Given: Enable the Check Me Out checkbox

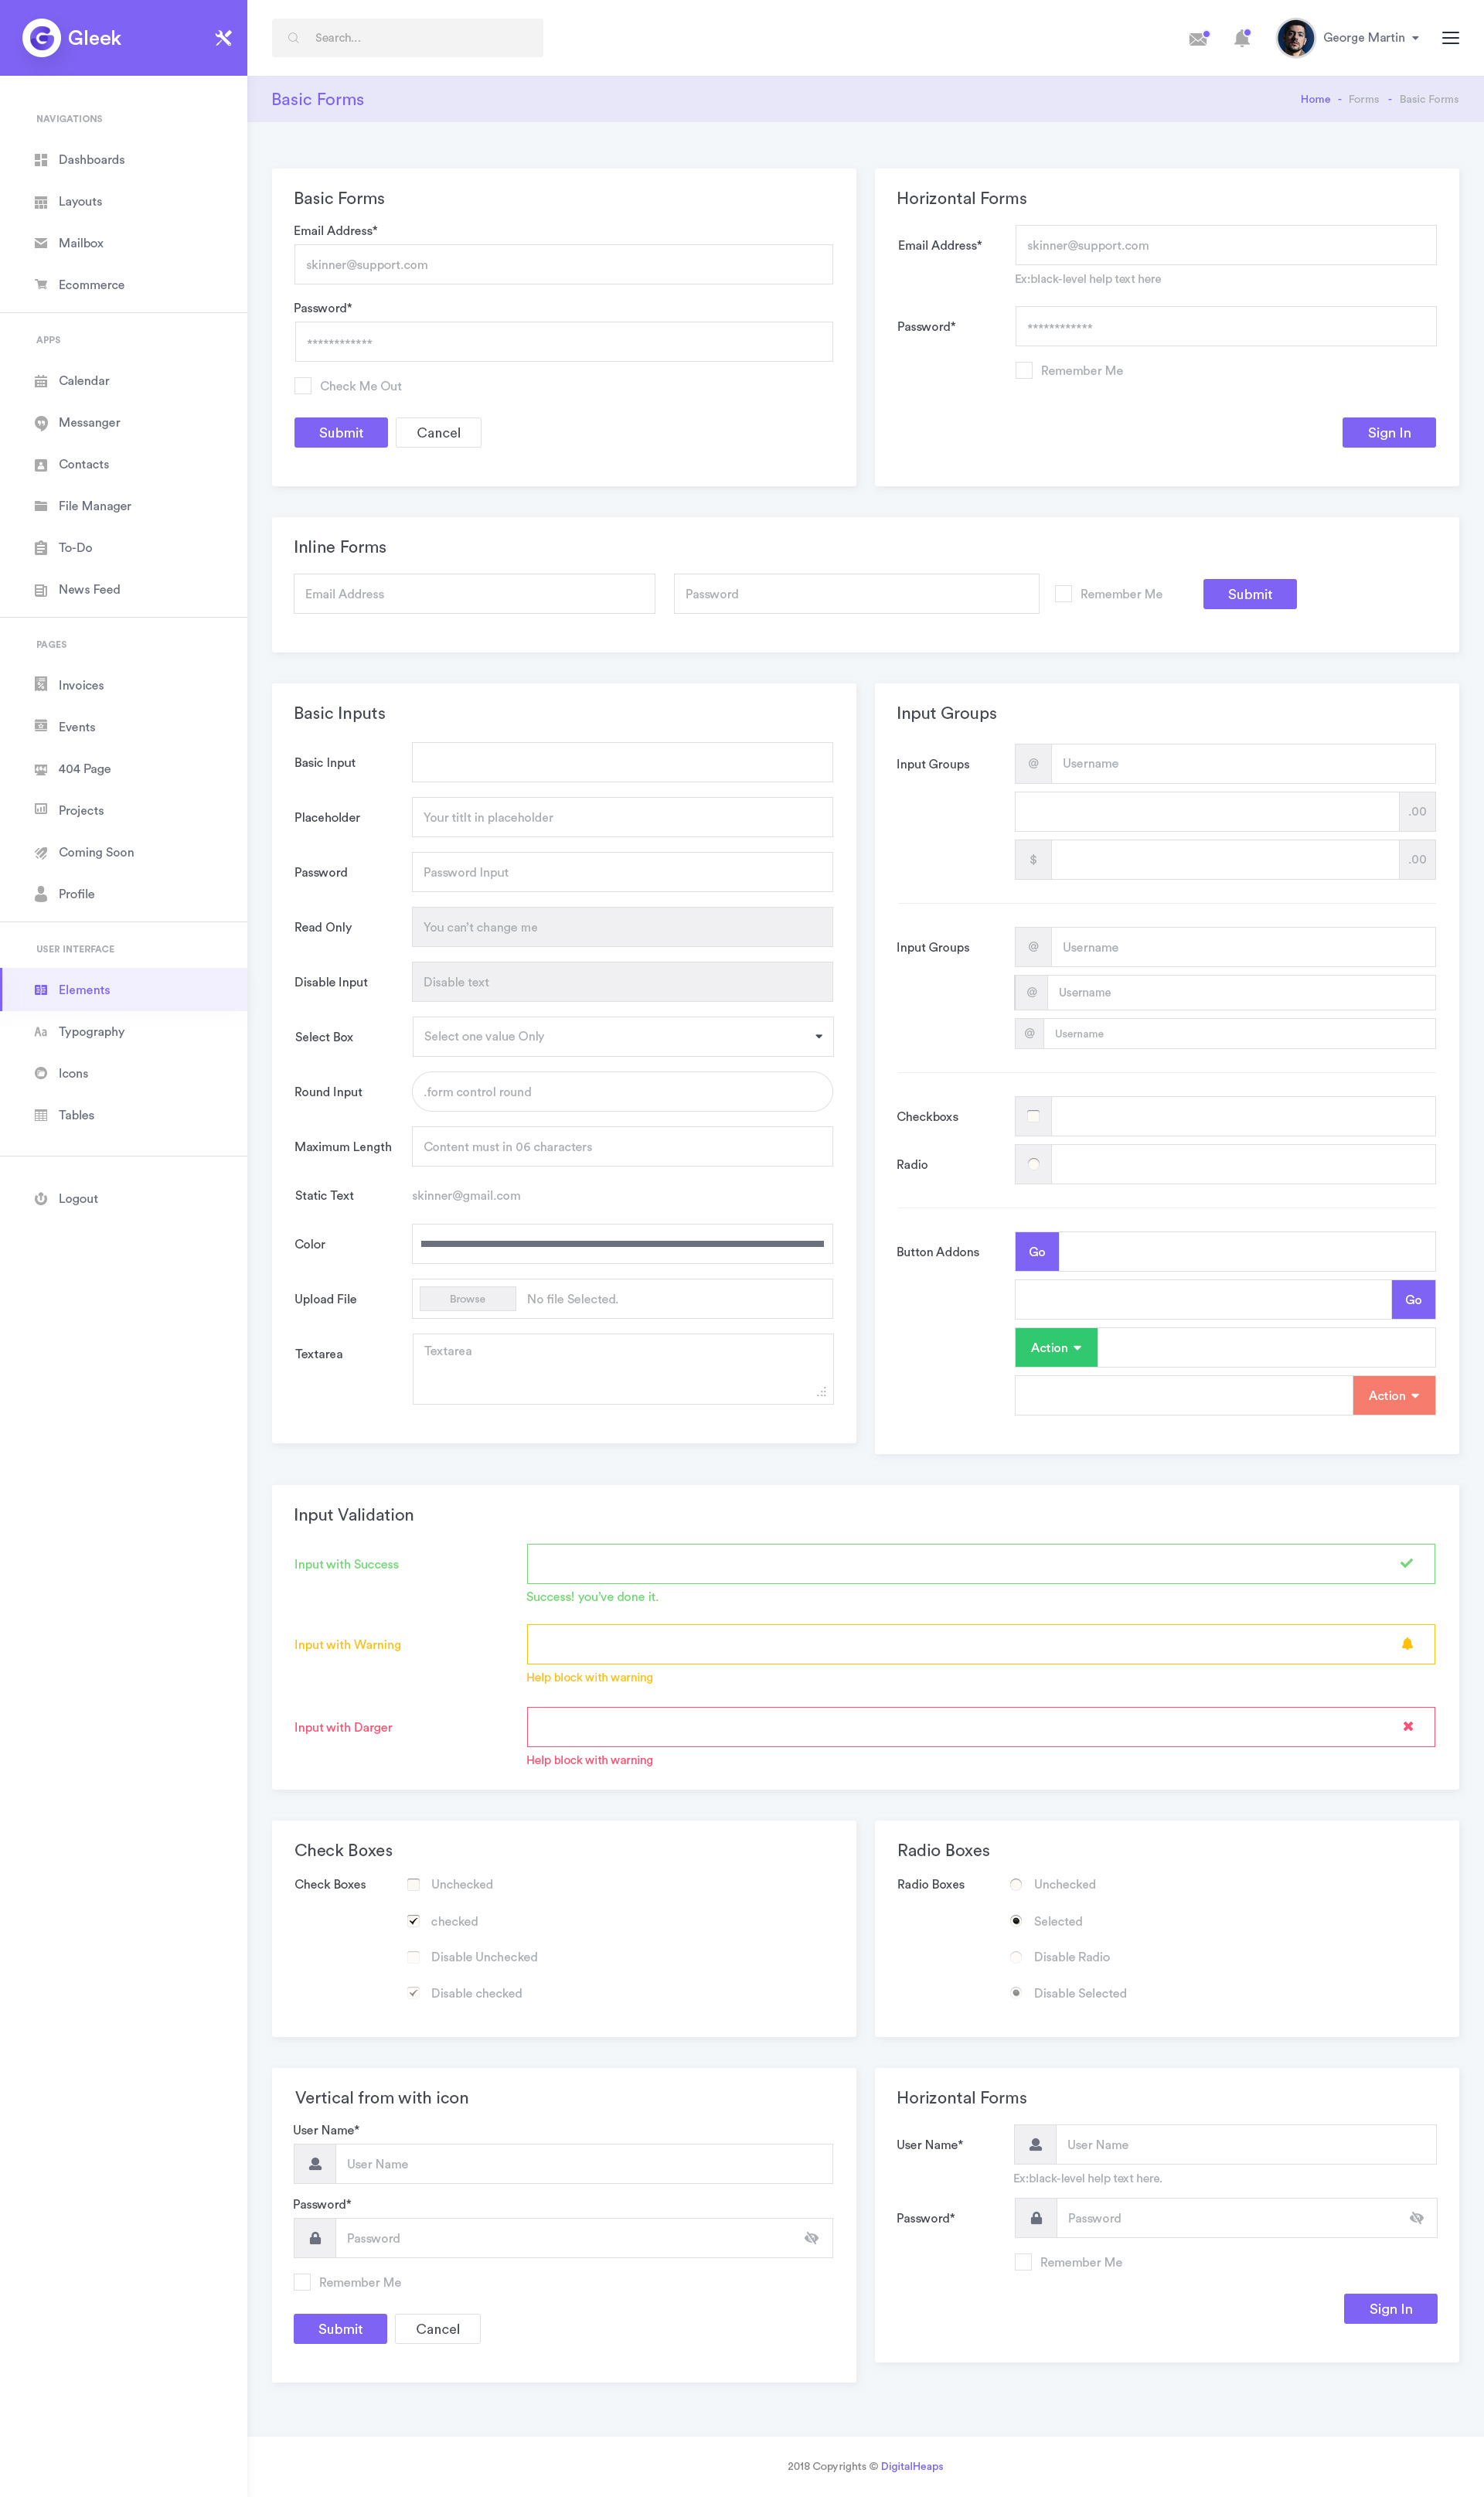Looking at the screenshot, I should coord(303,385).
